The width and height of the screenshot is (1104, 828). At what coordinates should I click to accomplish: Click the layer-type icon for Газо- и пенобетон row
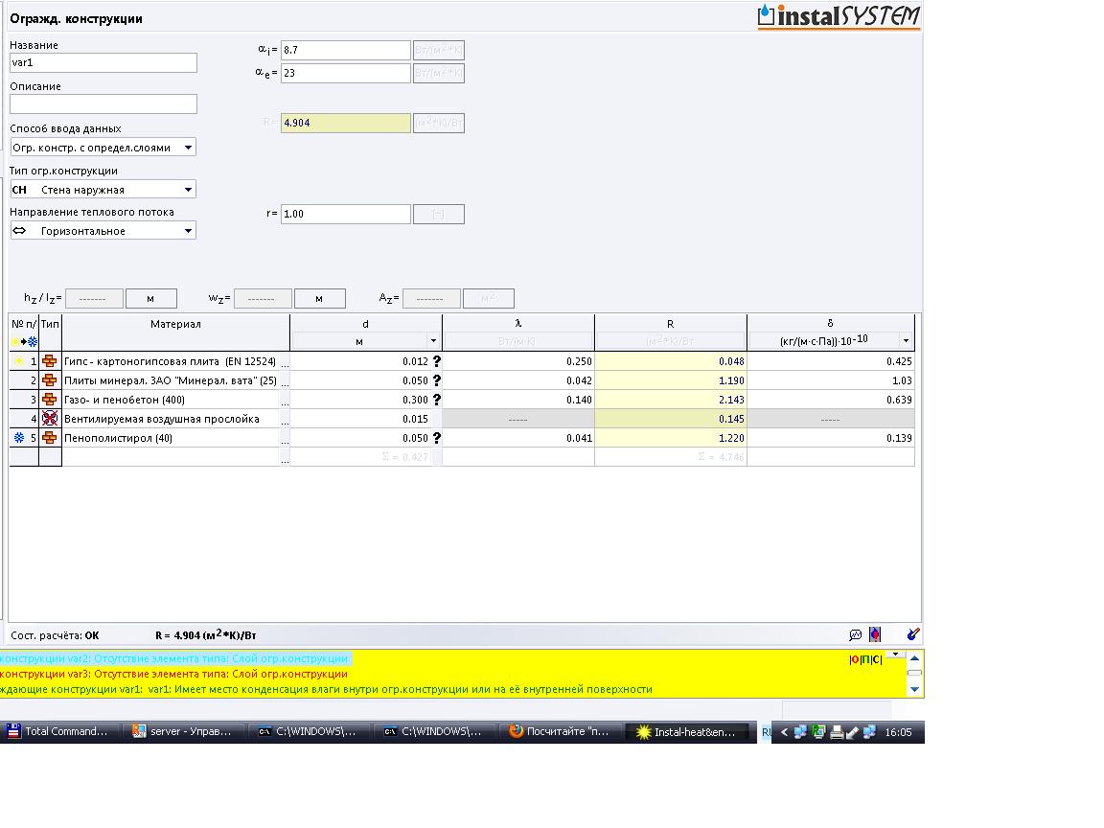tap(49, 400)
